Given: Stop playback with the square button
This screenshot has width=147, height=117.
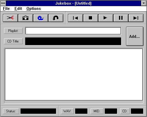Looking at the screenshot, I should [91, 18].
